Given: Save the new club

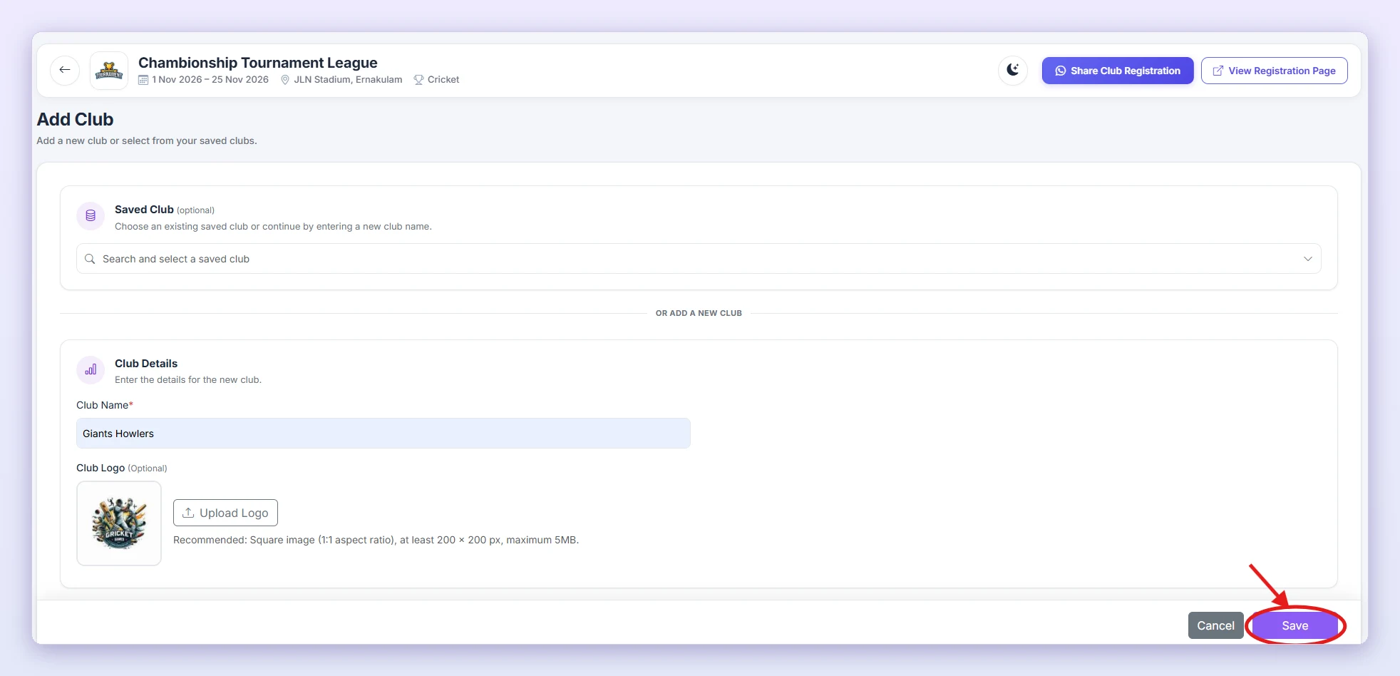Looking at the screenshot, I should (x=1295, y=625).
